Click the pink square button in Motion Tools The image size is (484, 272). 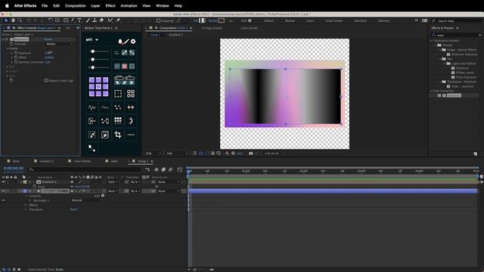coord(124,66)
